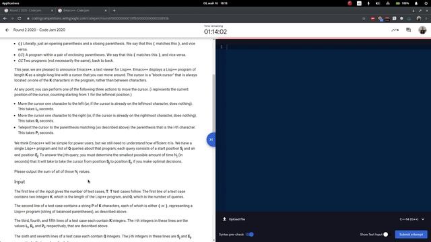Click the white square extension icon
The image size is (431, 242).
tap(395, 18)
